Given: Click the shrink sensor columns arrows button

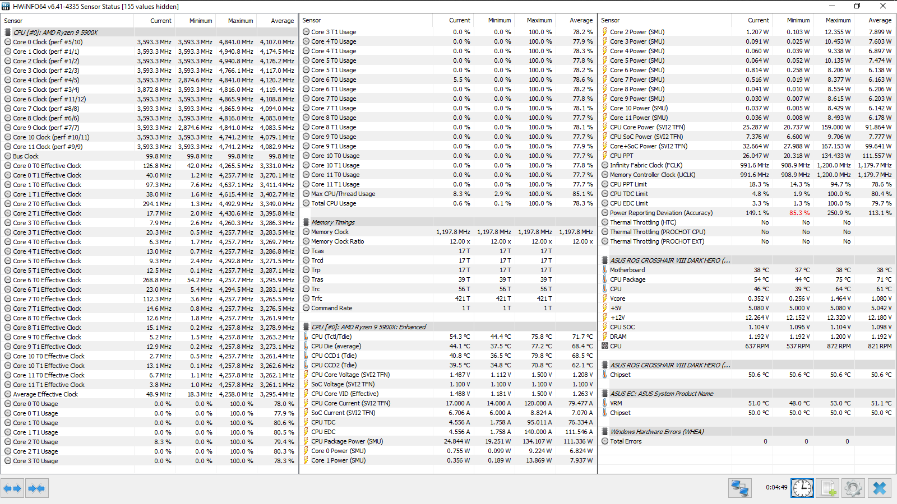Looking at the screenshot, I should click(36, 488).
